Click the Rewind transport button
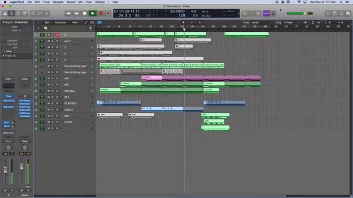This screenshot has width=353, height=198. coord(68,13)
